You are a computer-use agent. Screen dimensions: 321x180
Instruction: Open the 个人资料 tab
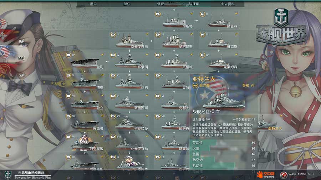(x=228, y=4)
